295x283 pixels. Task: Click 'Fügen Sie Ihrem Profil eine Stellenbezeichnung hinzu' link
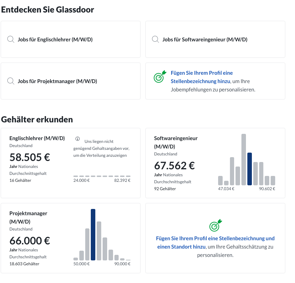[201, 77]
